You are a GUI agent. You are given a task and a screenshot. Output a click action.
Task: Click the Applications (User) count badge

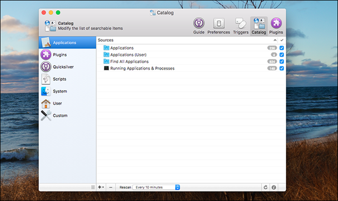pyautogui.click(x=274, y=55)
